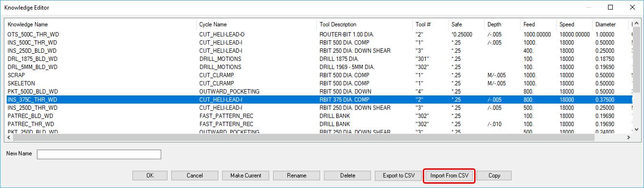The width and height of the screenshot is (644, 188).
Task: Close the Knowledge Editor window
Action: point(632,7)
